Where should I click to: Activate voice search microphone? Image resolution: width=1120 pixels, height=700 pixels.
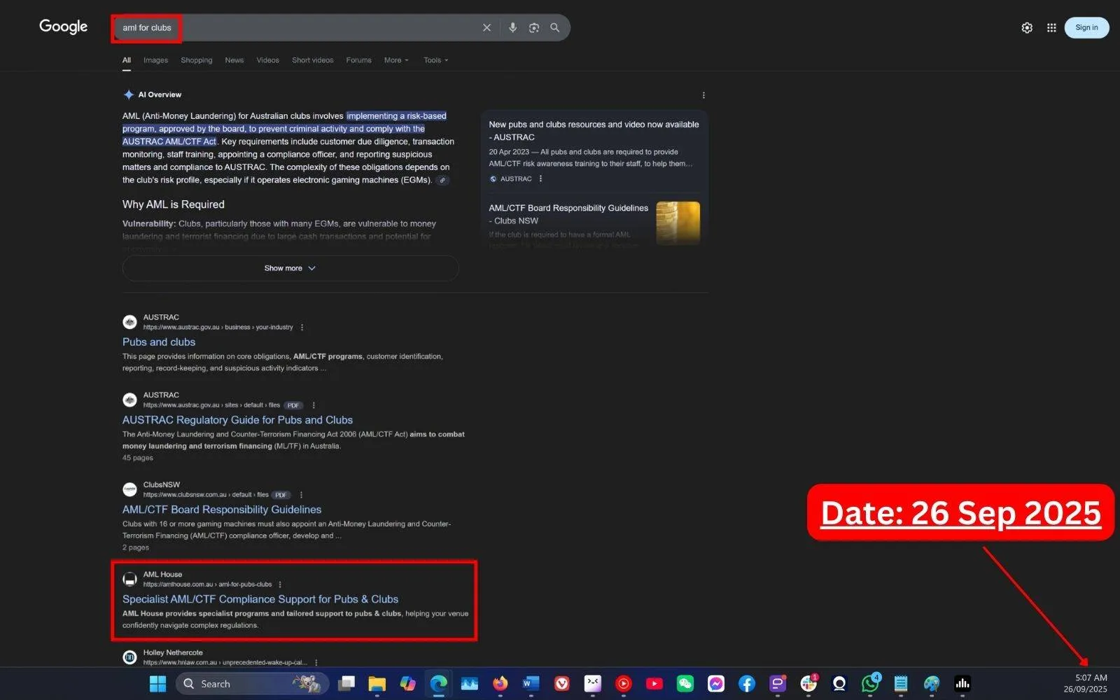(x=512, y=27)
